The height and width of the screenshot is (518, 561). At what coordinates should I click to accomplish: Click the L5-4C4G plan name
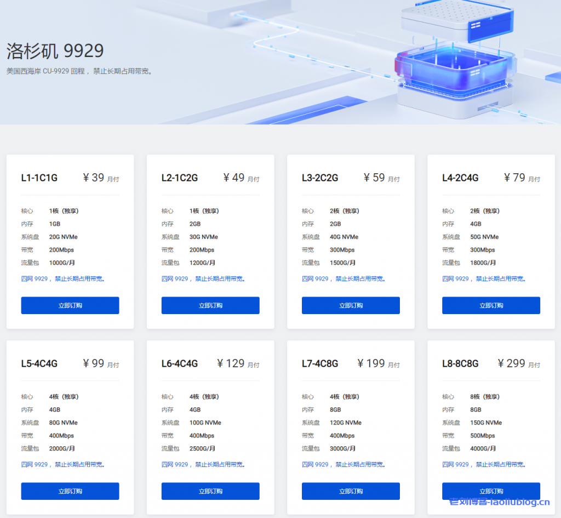point(39,363)
